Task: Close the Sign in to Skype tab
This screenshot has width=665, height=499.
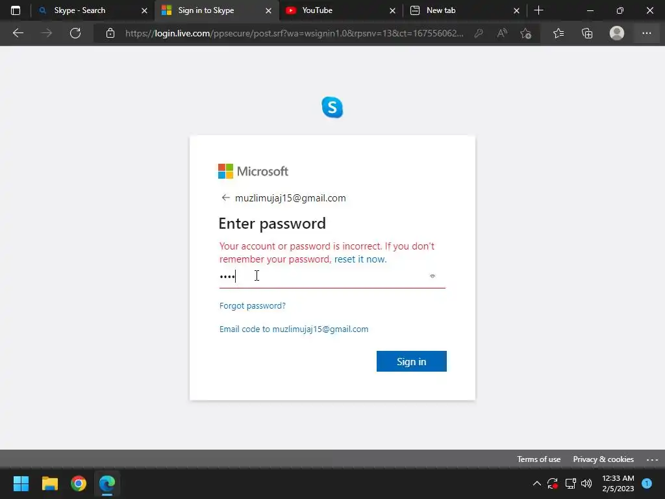Action: click(268, 10)
